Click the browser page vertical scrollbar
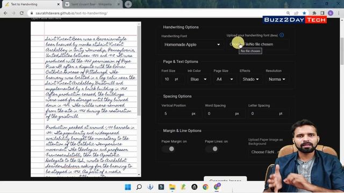The height and width of the screenshot is (193, 344). click(342, 51)
